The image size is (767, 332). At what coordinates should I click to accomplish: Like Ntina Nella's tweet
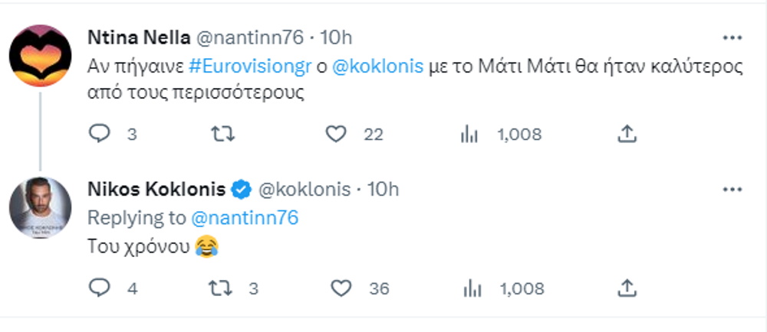click(x=334, y=135)
